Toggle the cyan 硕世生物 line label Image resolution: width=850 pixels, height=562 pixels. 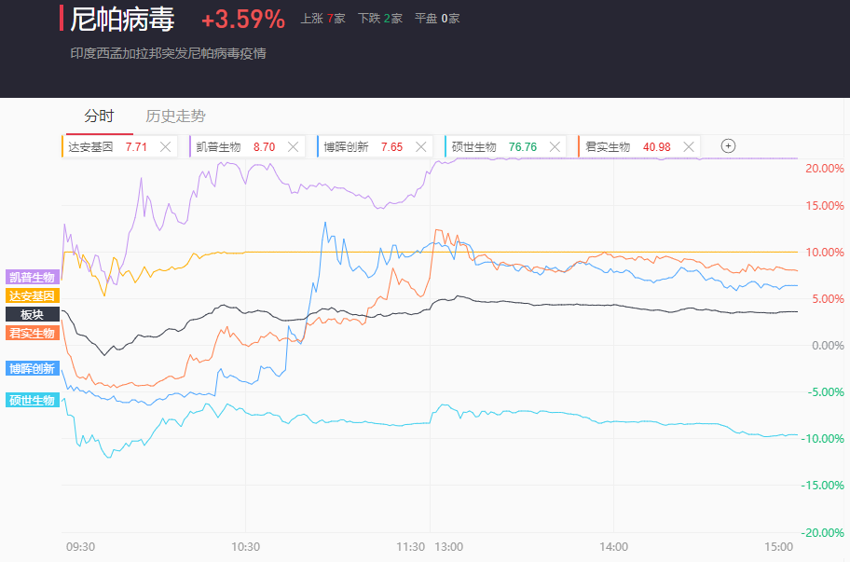point(33,401)
